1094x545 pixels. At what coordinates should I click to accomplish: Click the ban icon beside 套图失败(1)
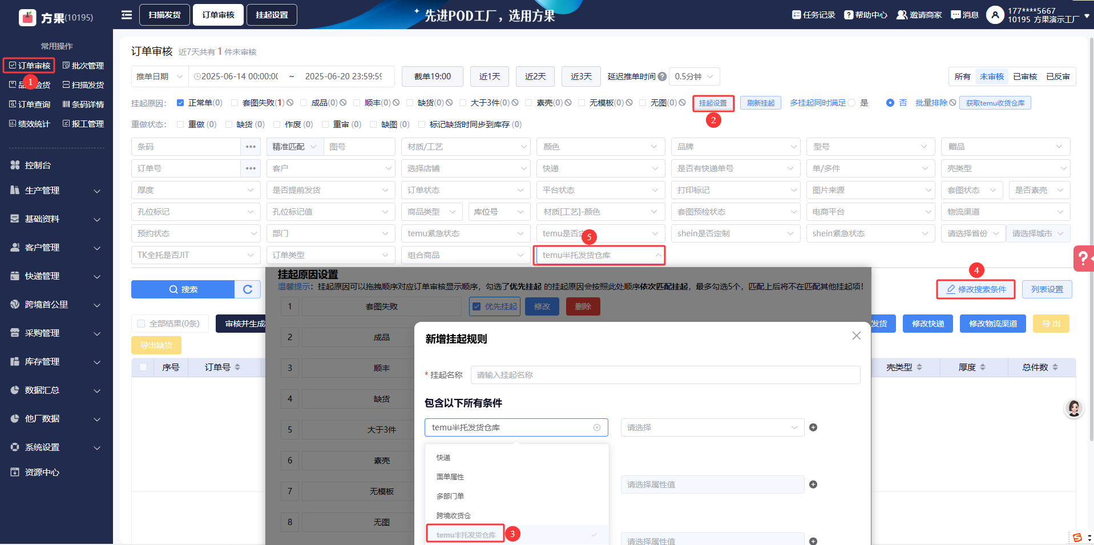[x=290, y=103]
